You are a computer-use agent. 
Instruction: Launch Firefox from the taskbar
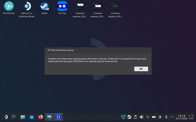point(40,117)
